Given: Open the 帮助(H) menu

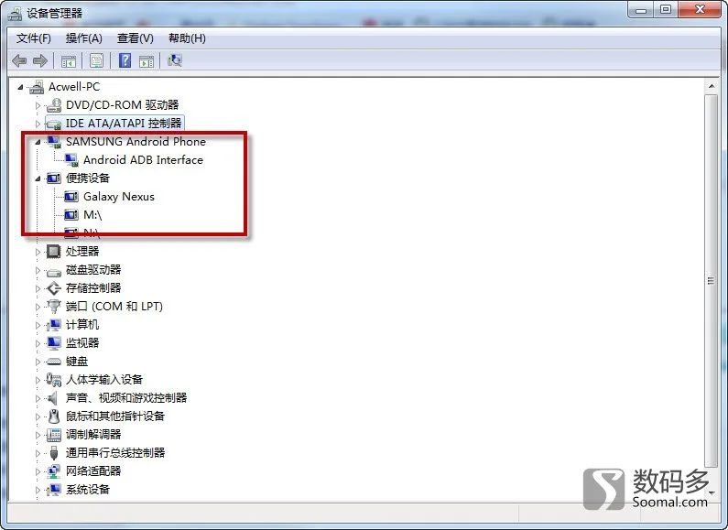Looking at the screenshot, I should (187, 38).
